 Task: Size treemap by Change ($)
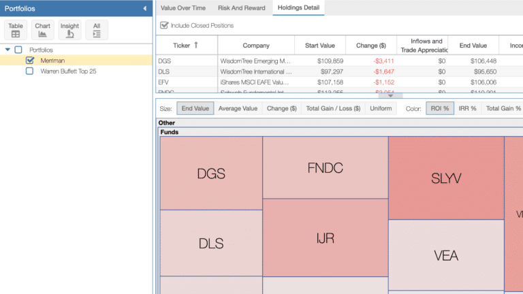click(281, 108)
